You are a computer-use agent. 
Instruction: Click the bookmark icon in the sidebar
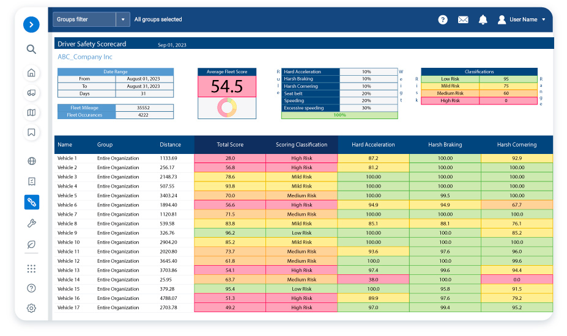31,132
